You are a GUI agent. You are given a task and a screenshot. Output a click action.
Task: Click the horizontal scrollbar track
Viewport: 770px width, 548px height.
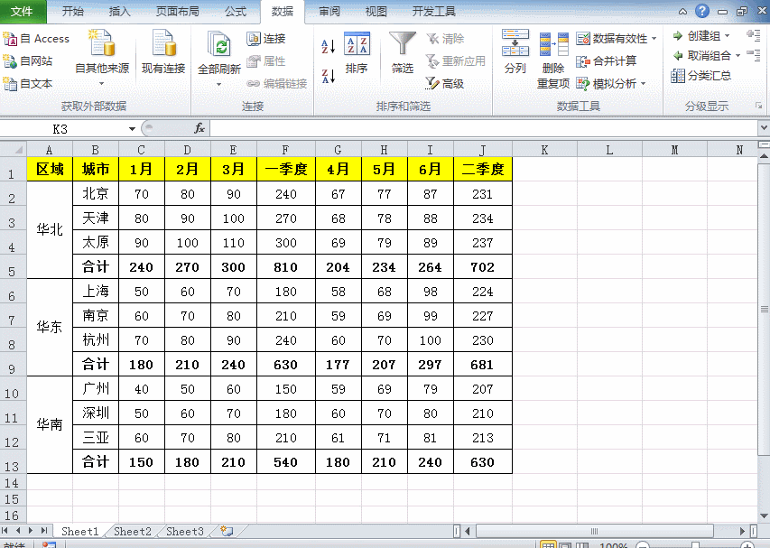(594, 531)
